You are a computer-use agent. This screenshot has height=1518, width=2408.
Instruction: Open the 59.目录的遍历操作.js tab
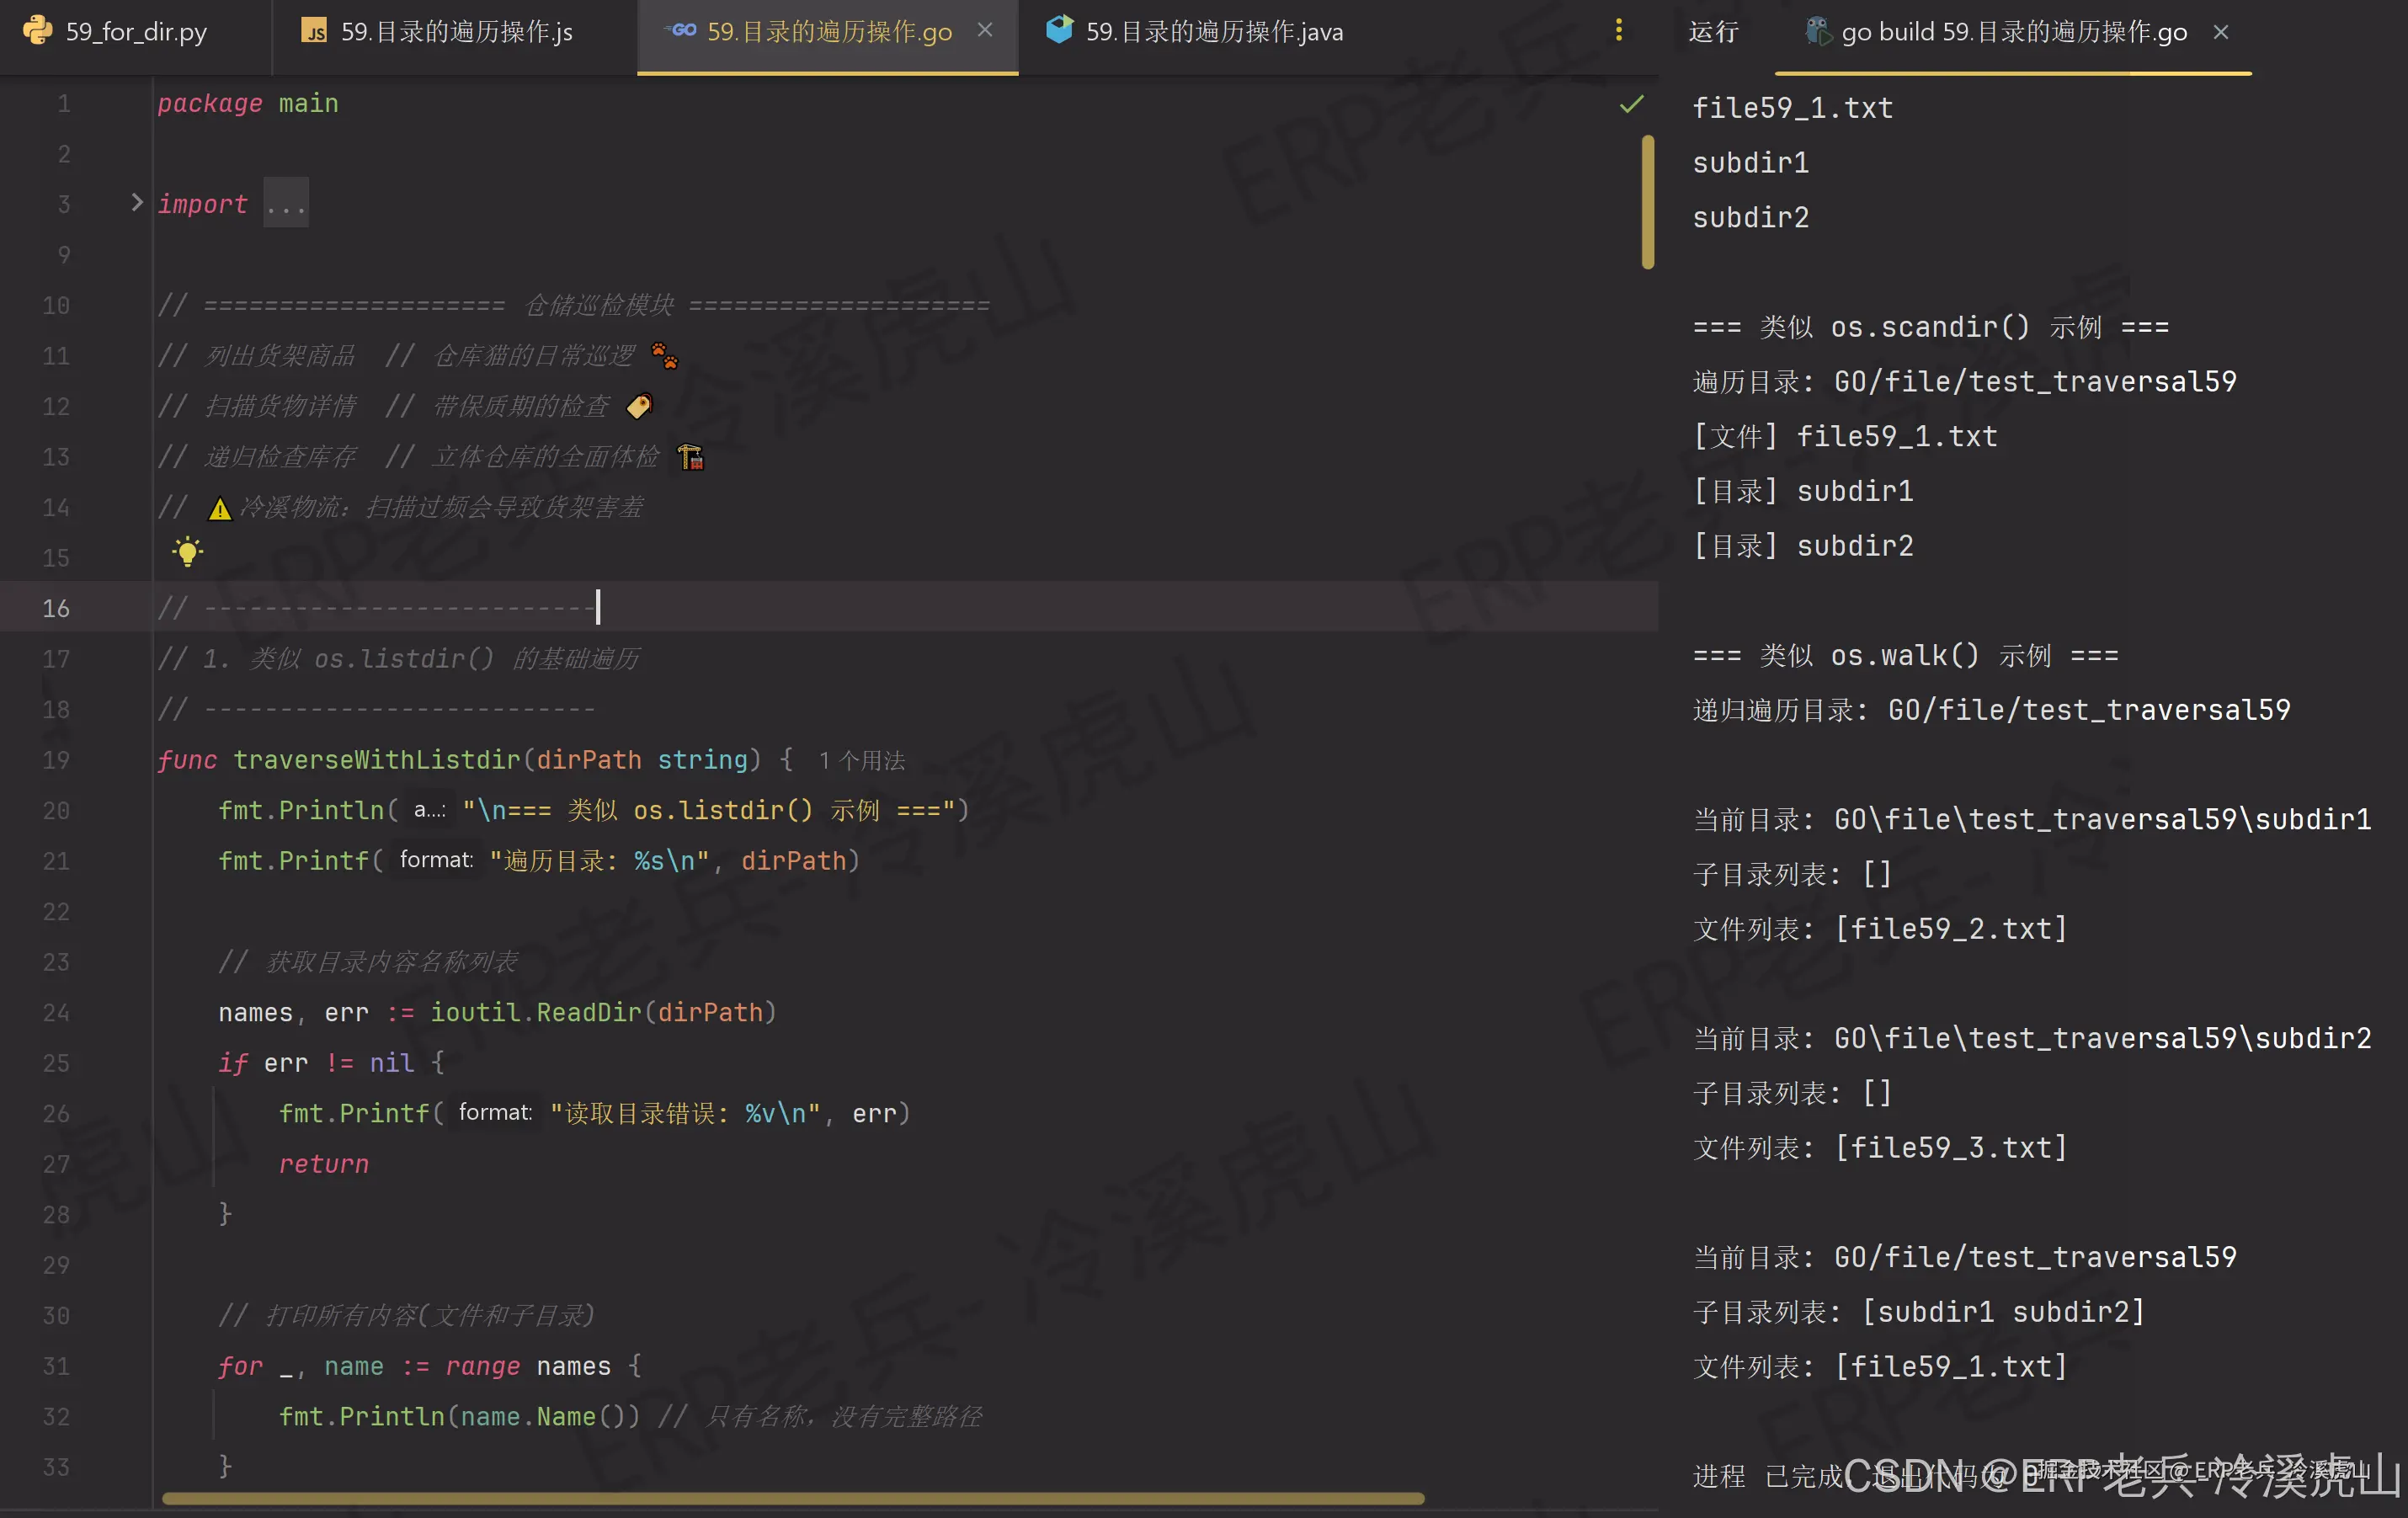(x=456, y=32)
